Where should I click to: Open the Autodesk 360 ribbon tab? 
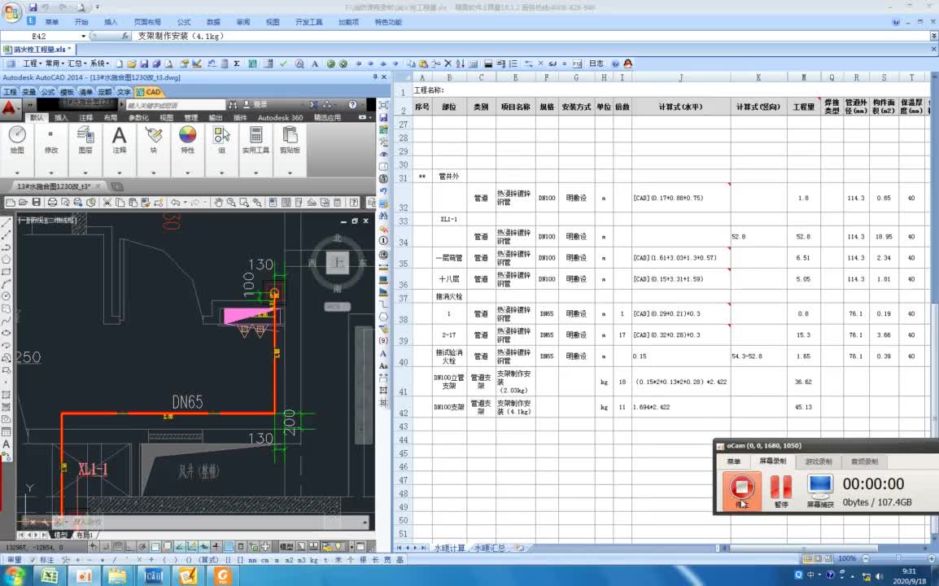click(280, 117)
